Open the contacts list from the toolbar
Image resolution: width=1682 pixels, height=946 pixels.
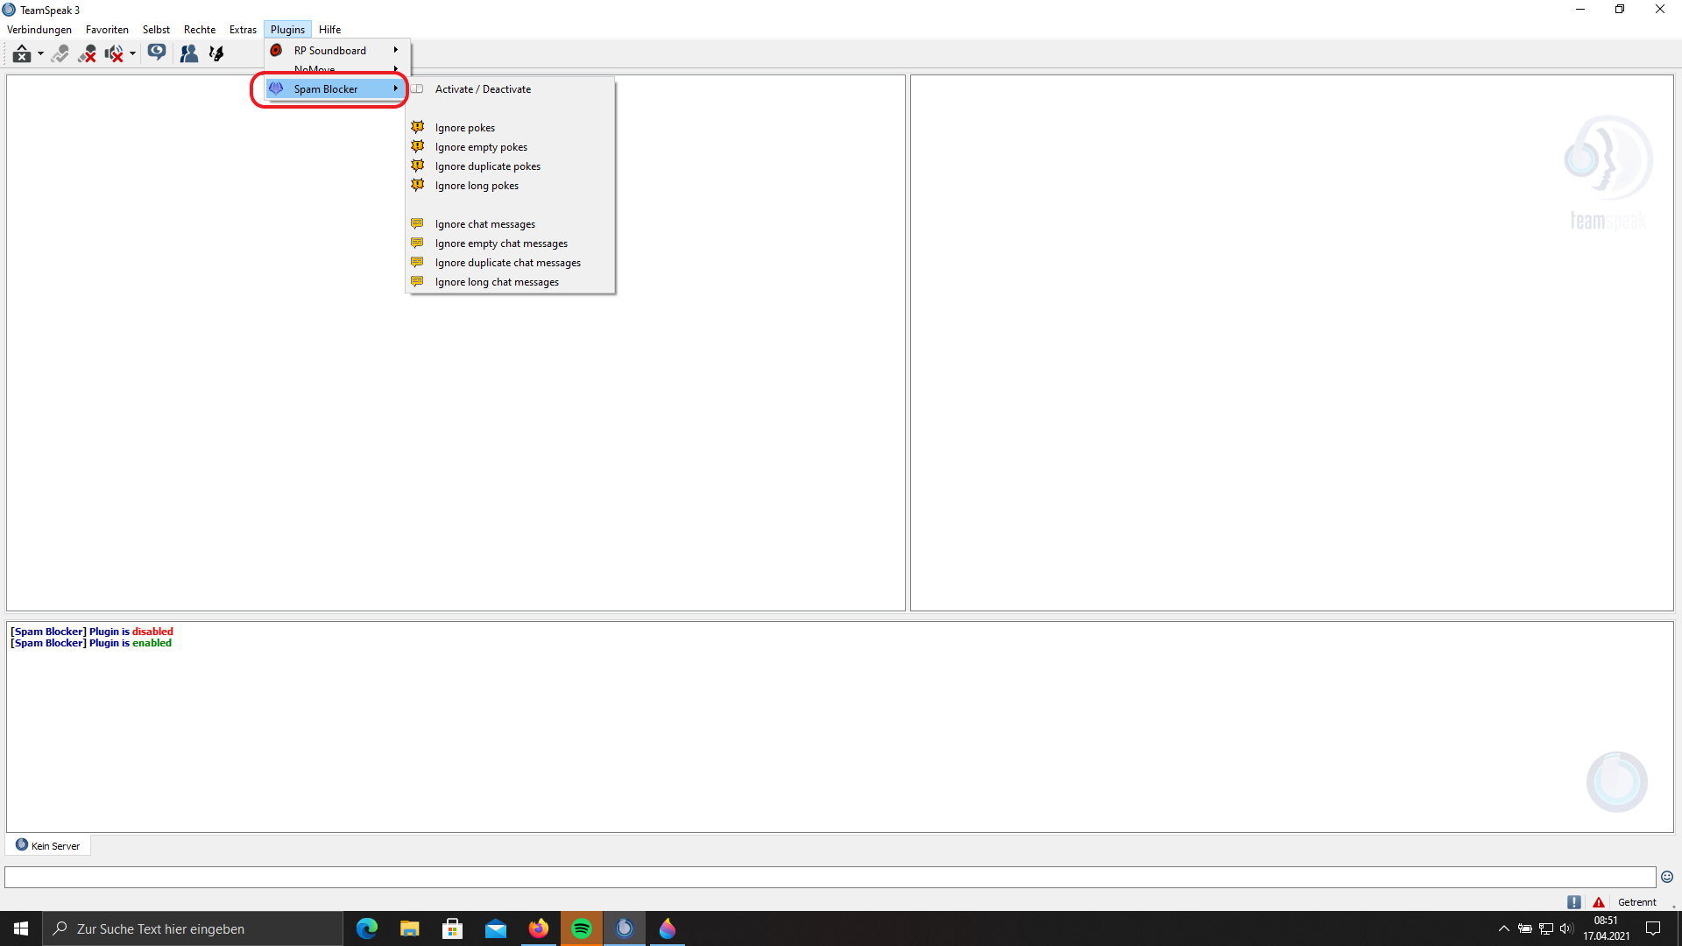(188, 54)
